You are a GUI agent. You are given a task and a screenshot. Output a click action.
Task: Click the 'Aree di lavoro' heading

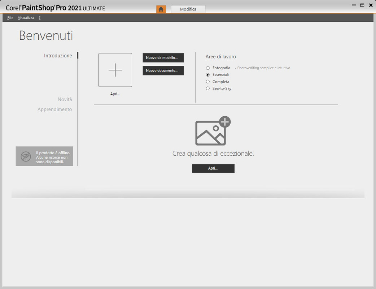[x=220, y=57]
